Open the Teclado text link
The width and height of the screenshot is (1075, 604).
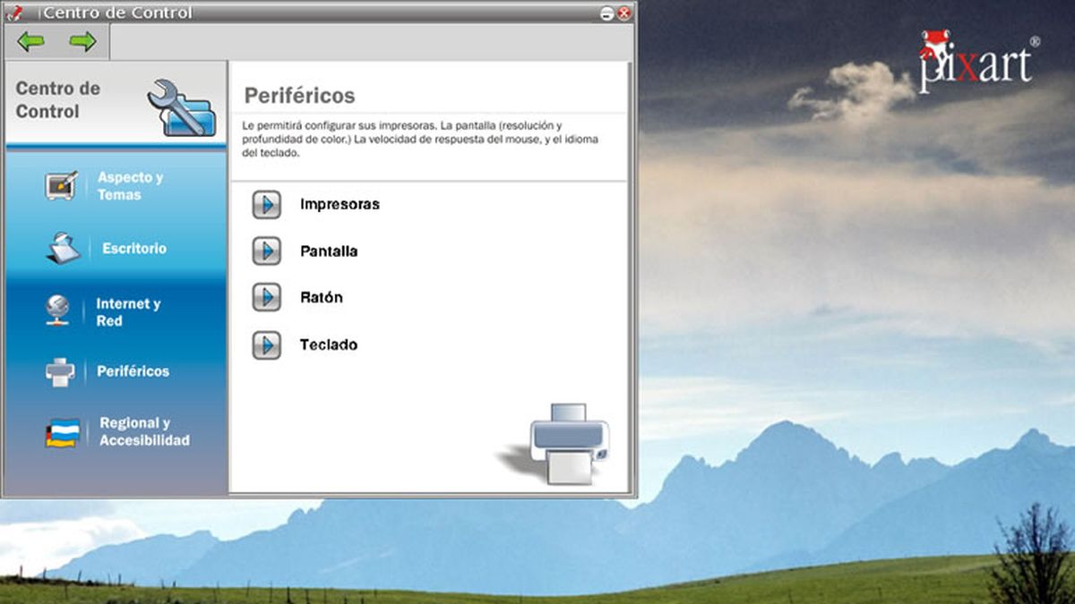(x=329, y=345)
